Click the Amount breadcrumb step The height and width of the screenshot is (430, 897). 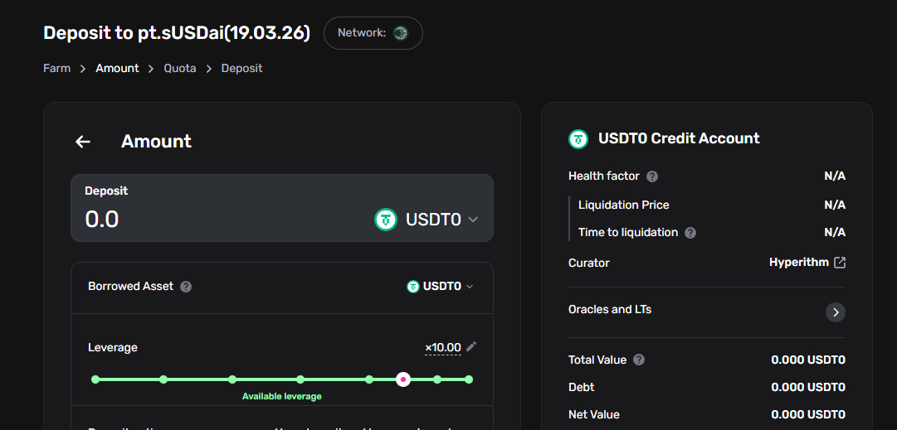(x=117, y=68)
